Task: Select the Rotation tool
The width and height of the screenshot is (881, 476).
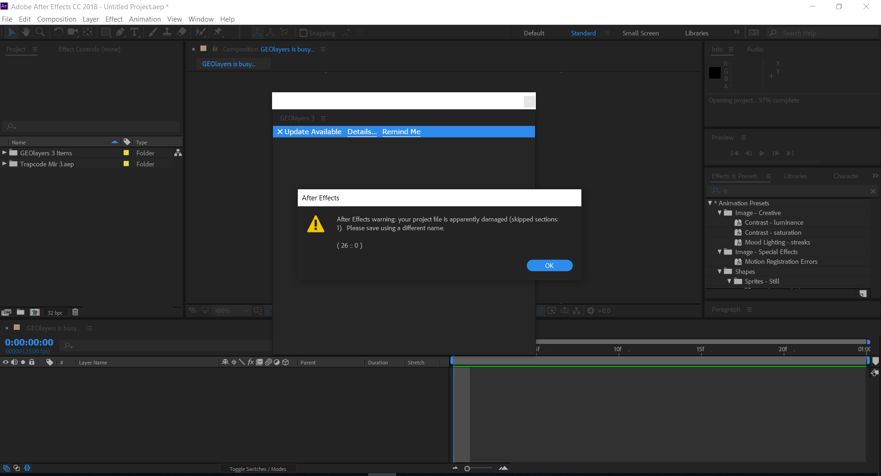Action: coord(58,32)
